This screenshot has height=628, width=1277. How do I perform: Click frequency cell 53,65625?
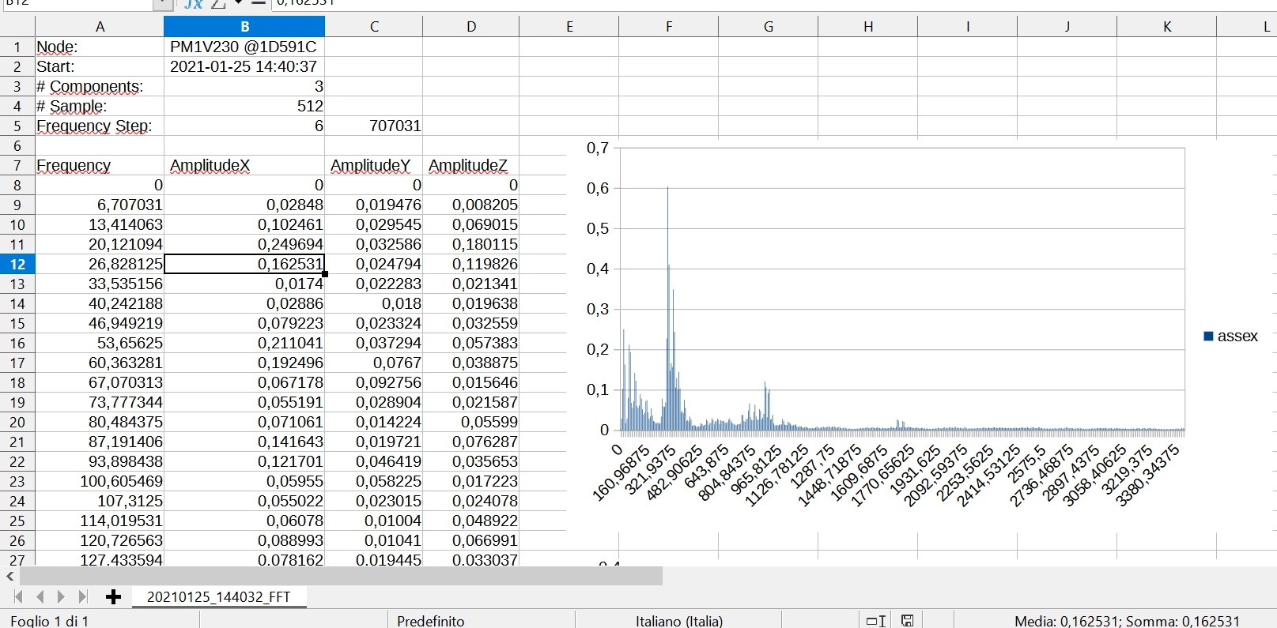point(100,343)
